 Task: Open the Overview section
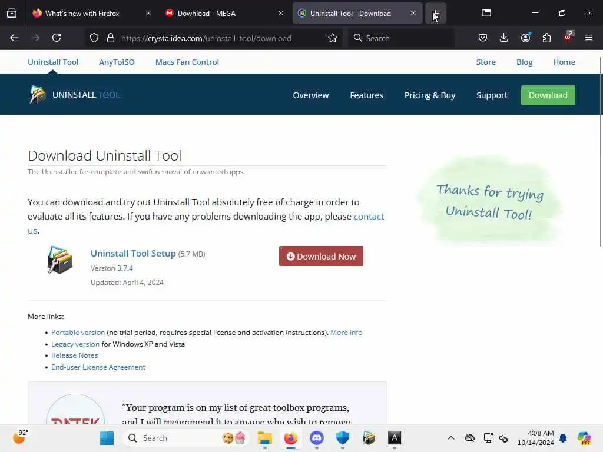tap(311, 95)
